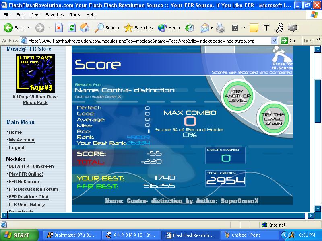Expand the Mail button dropdown arrow

coord(211,28)
